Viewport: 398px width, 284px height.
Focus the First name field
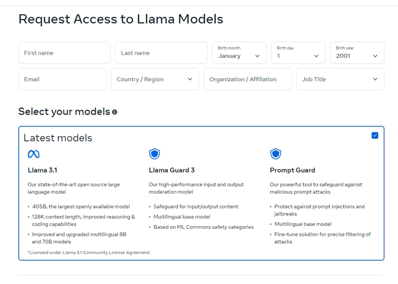(x=64, y=53)
